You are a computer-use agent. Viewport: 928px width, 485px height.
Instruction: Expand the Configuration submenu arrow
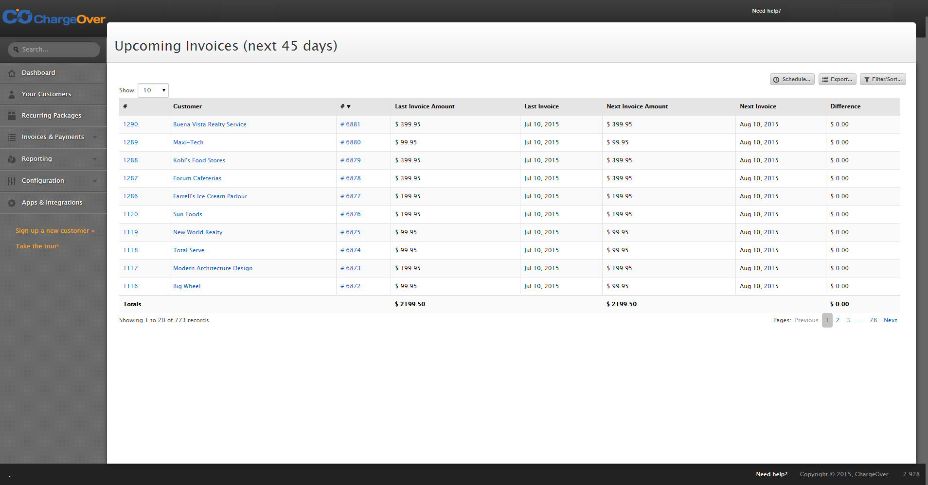[x=95, y=181]
